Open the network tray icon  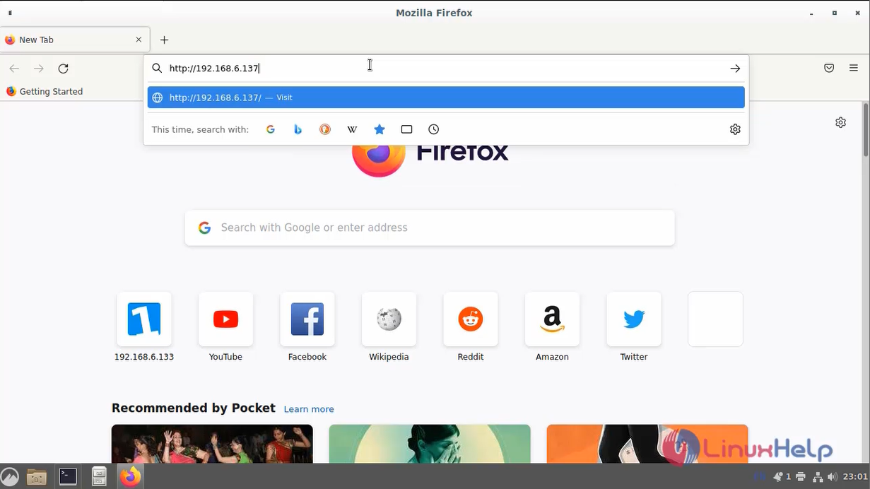click(818, 477)
